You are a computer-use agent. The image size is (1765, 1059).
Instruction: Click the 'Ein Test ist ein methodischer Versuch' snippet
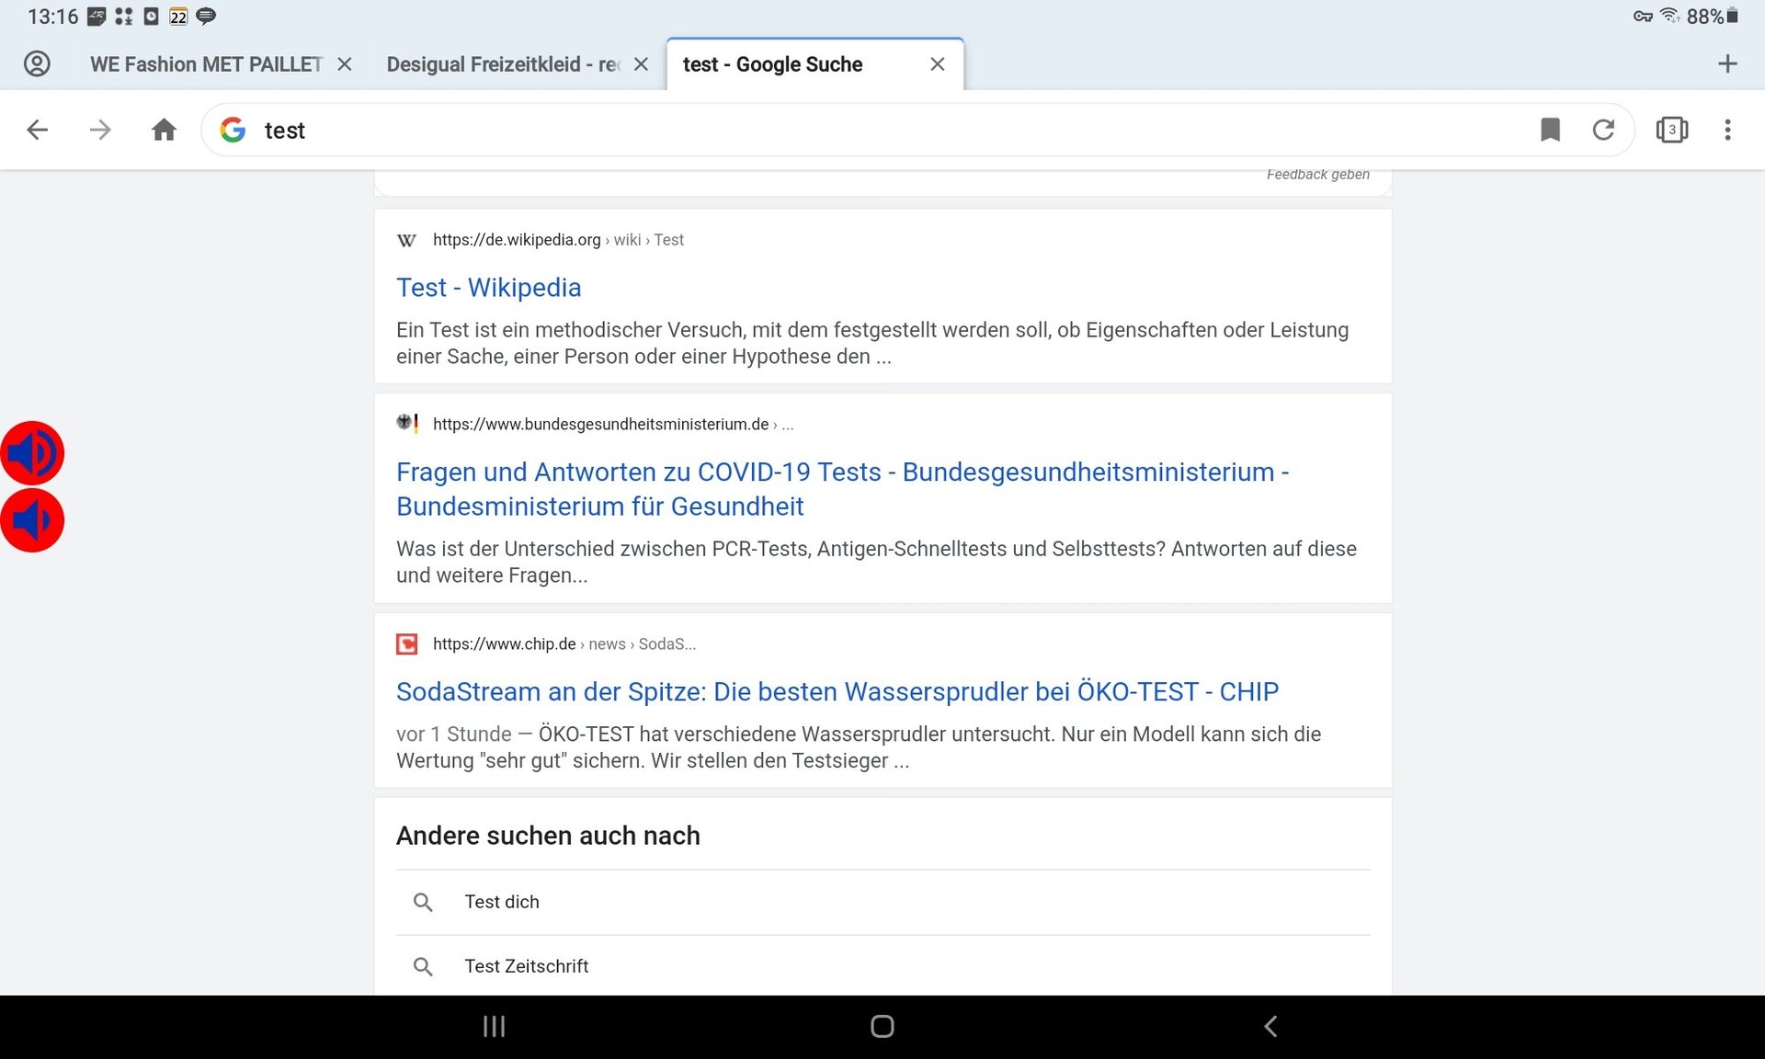pos(872,343)
